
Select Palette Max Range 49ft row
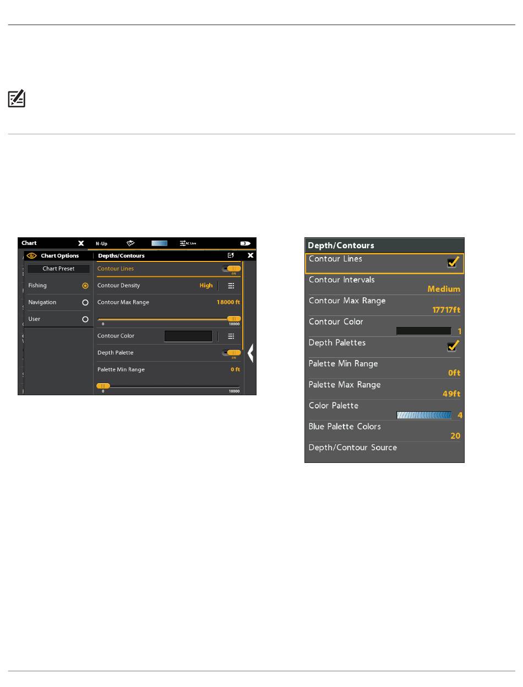[x=384, y=389]
